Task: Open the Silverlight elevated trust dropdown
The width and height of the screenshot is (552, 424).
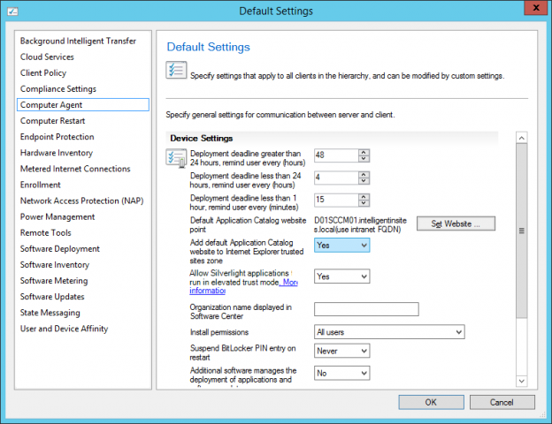Action: coord(341,276)
